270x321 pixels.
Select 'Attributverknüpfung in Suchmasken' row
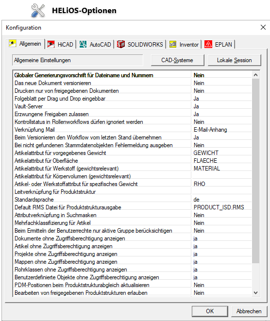point(133,215)
